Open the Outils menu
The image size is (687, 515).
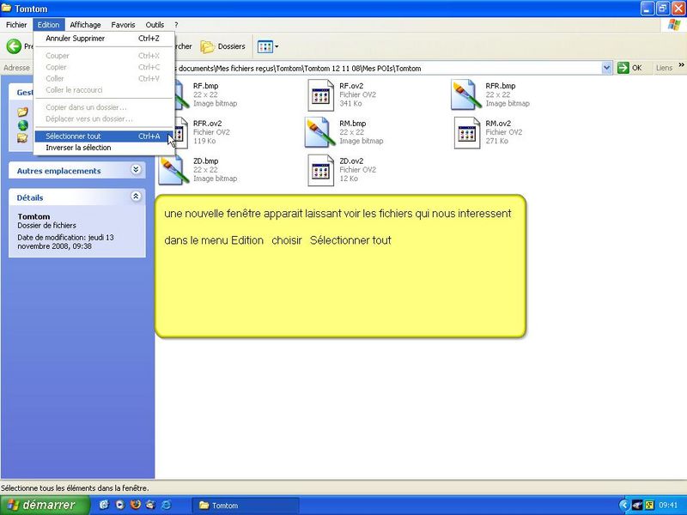(x=155, y=25)
